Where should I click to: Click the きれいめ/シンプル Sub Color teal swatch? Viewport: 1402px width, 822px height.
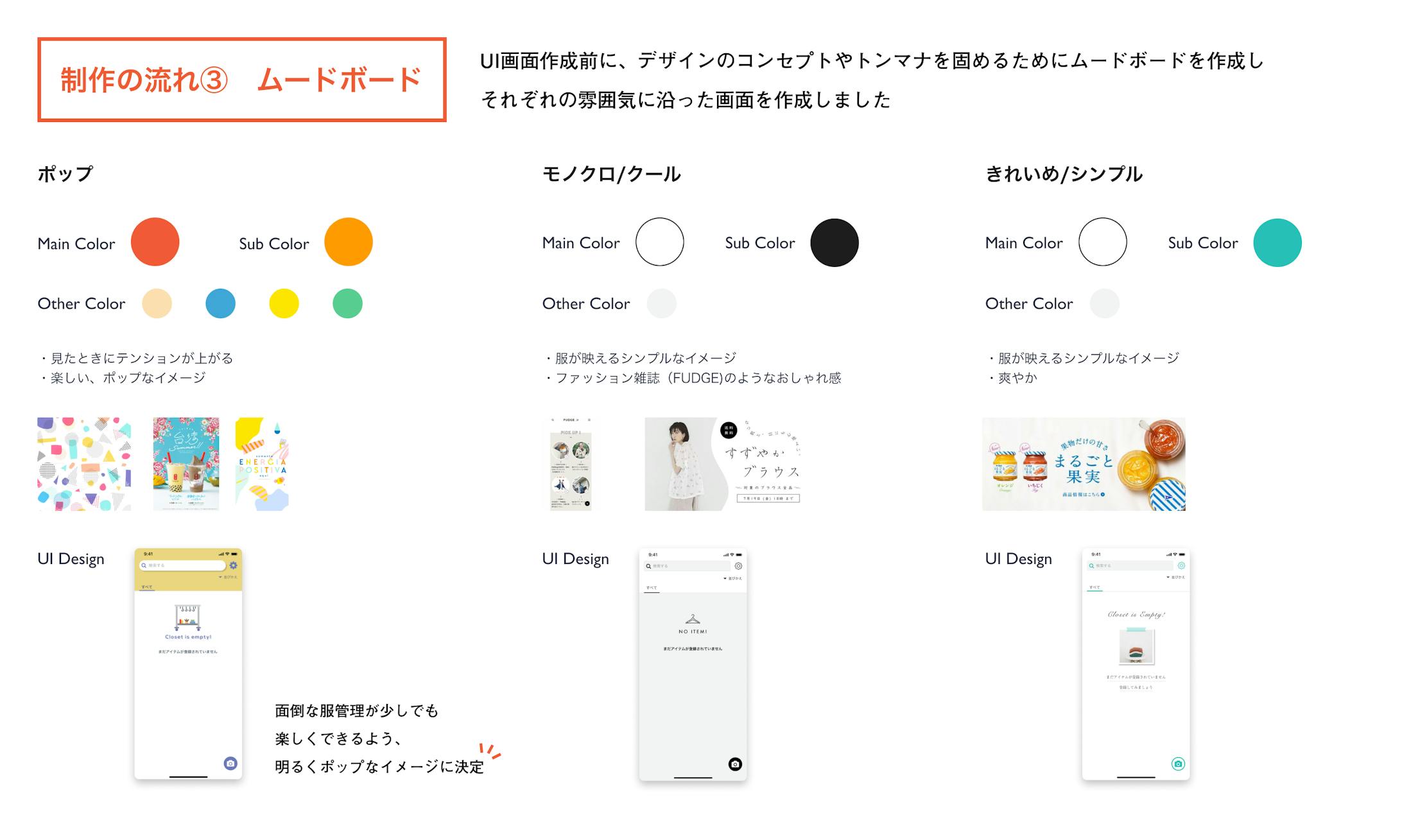click(1281, 242)
